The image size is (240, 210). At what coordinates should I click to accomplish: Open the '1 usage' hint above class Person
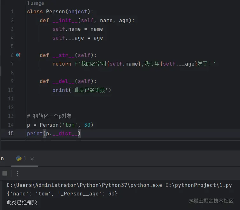(x=36, y=3)
